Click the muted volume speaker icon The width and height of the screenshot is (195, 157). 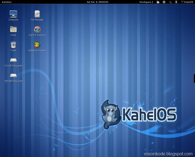(170, 2)
